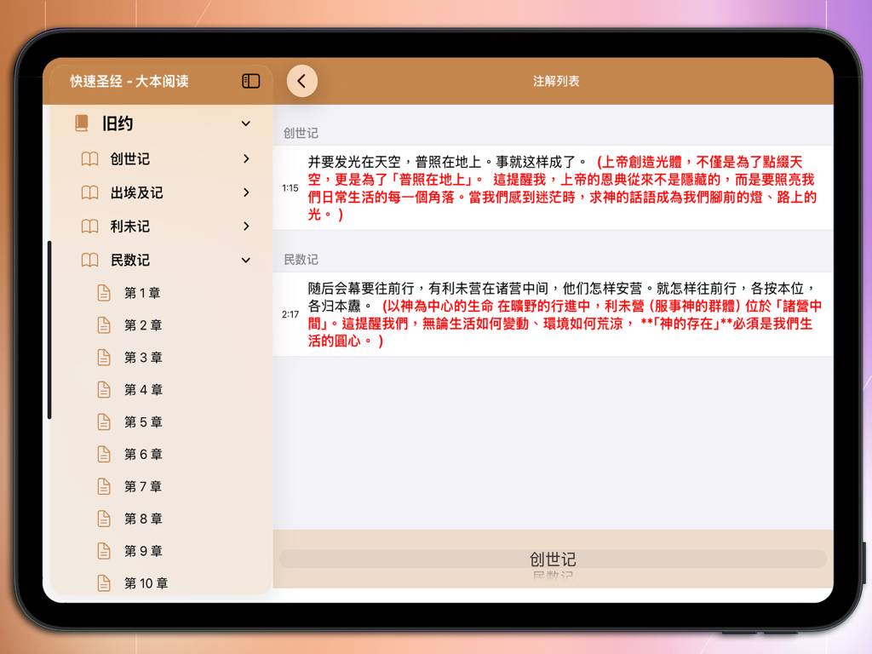
Task: Tap the back arrow icon at top
Action: (301, 80)
